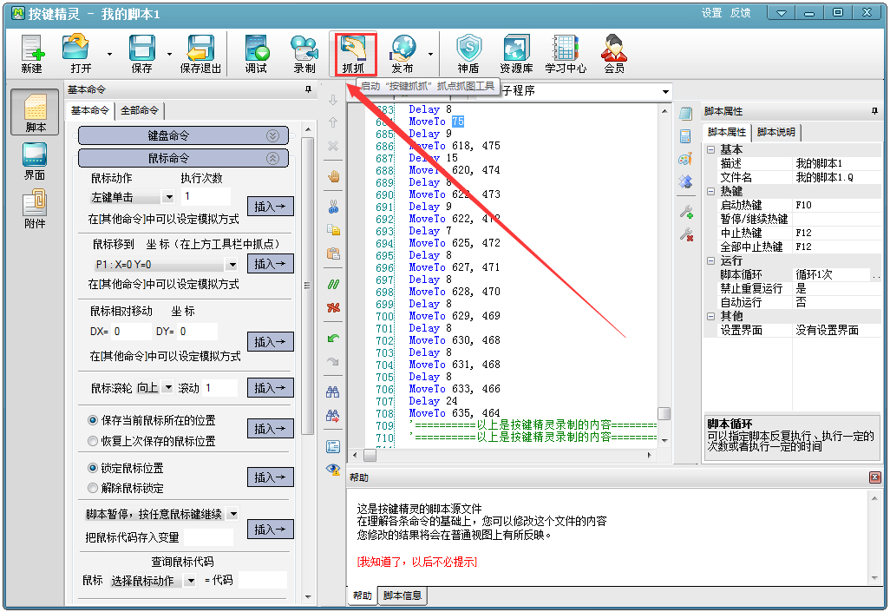The width and height of the screenshot is (890, 612).
Task: Click the 我知道了,以后不必提示 link
Action: point(416,562)
